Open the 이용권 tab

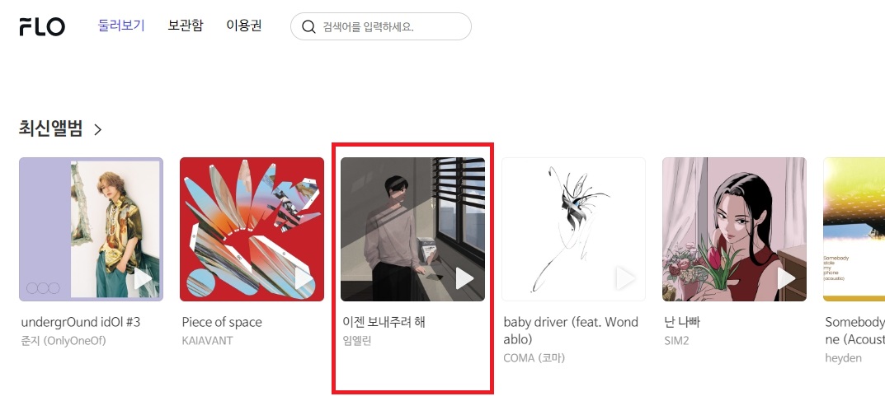pos(244,26)
